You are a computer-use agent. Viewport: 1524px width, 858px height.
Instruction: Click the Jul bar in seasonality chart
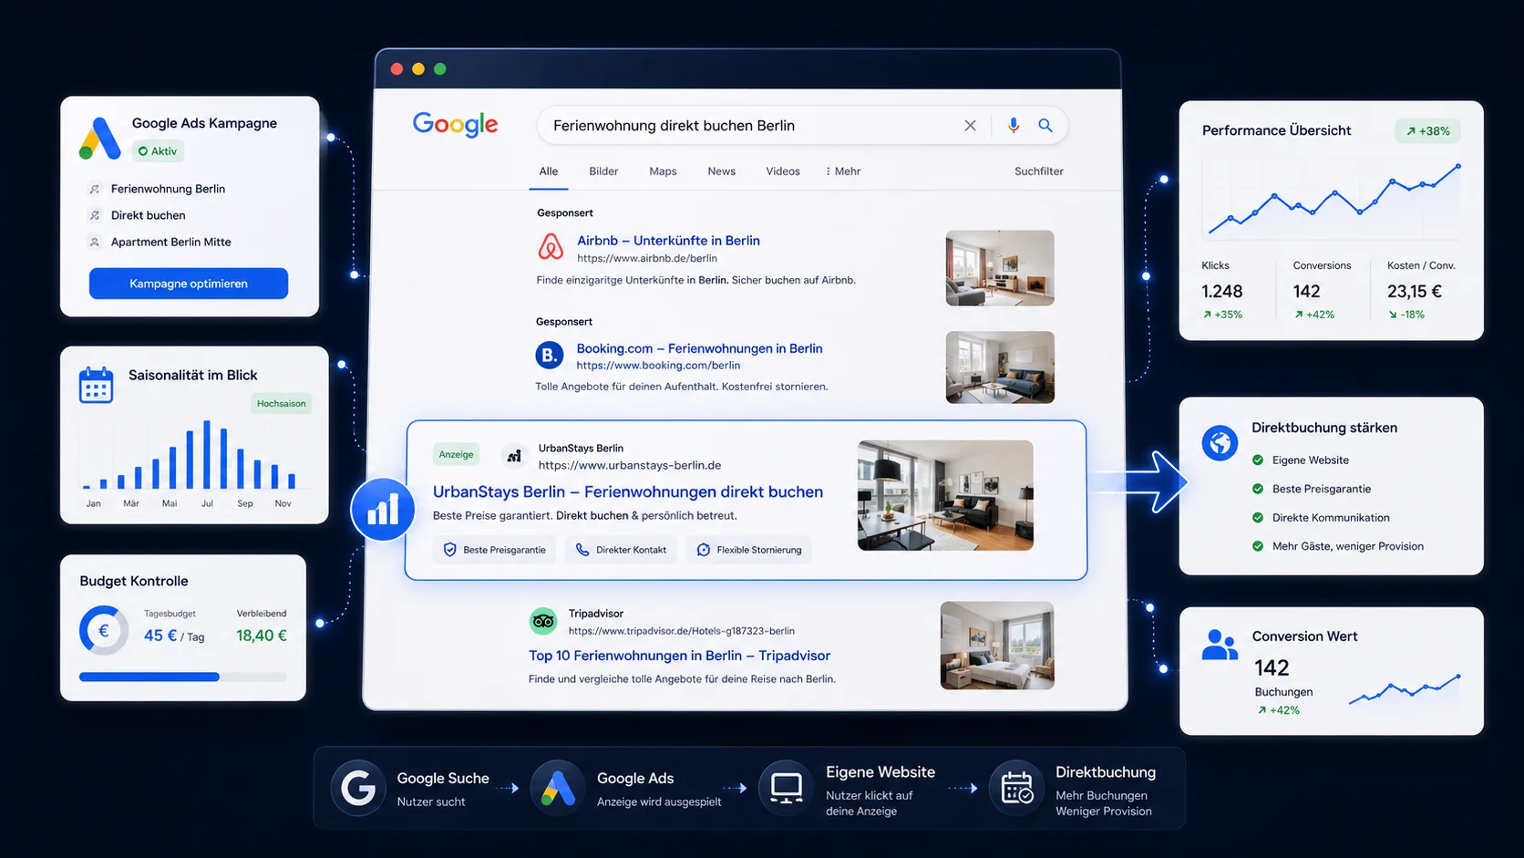[x=207, y=454]
